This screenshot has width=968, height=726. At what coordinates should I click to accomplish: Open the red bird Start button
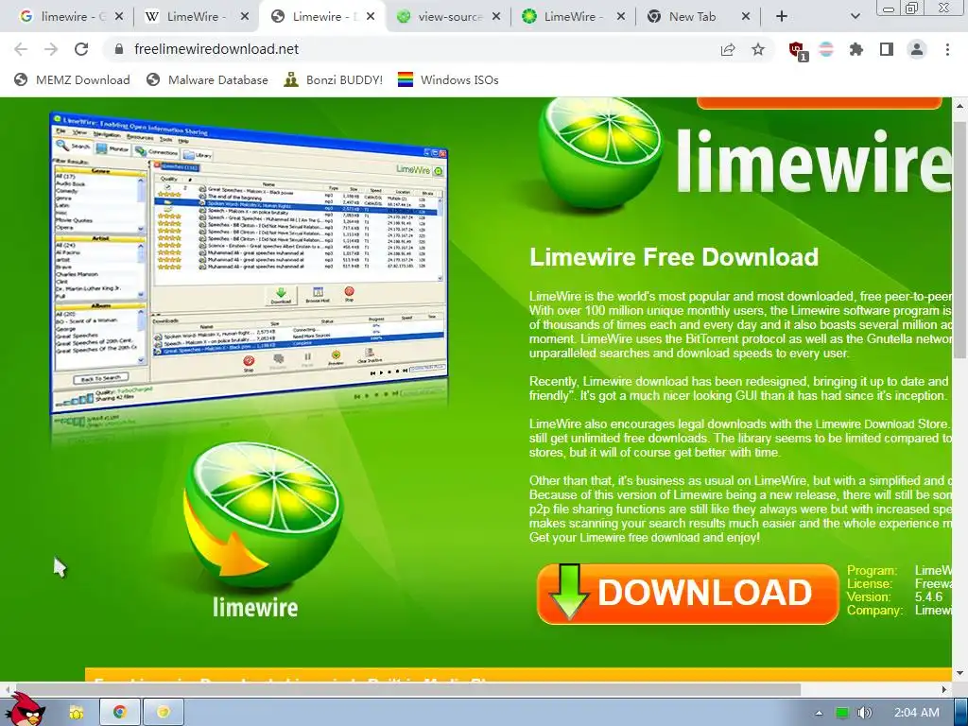(25, 709)
